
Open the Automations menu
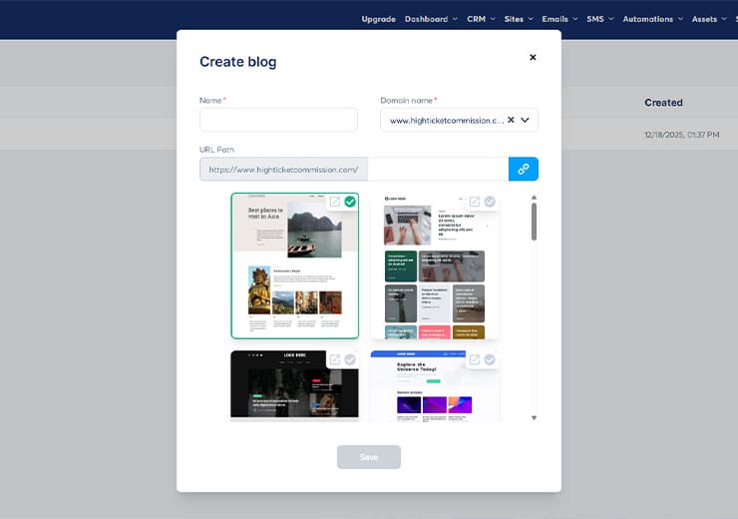point(652,19)
